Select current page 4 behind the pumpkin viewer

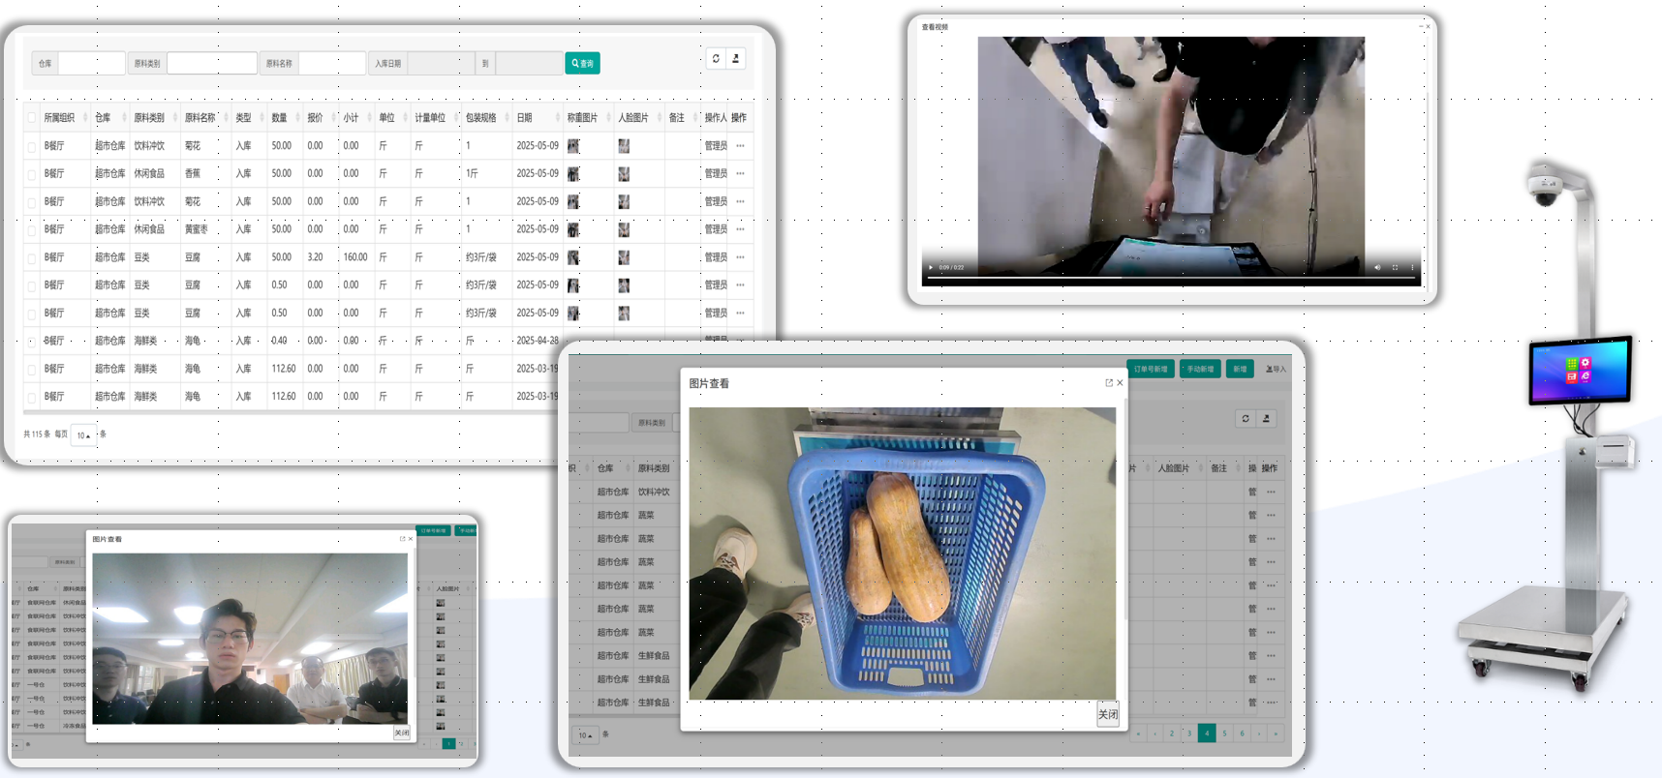point(1207,733)
